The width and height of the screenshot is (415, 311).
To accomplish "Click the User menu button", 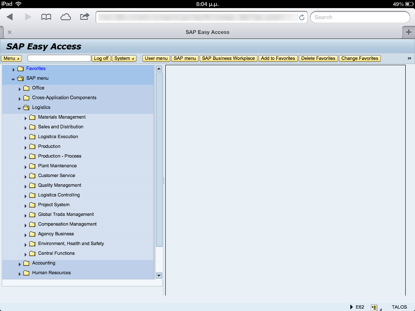I will tap(156, 58).
